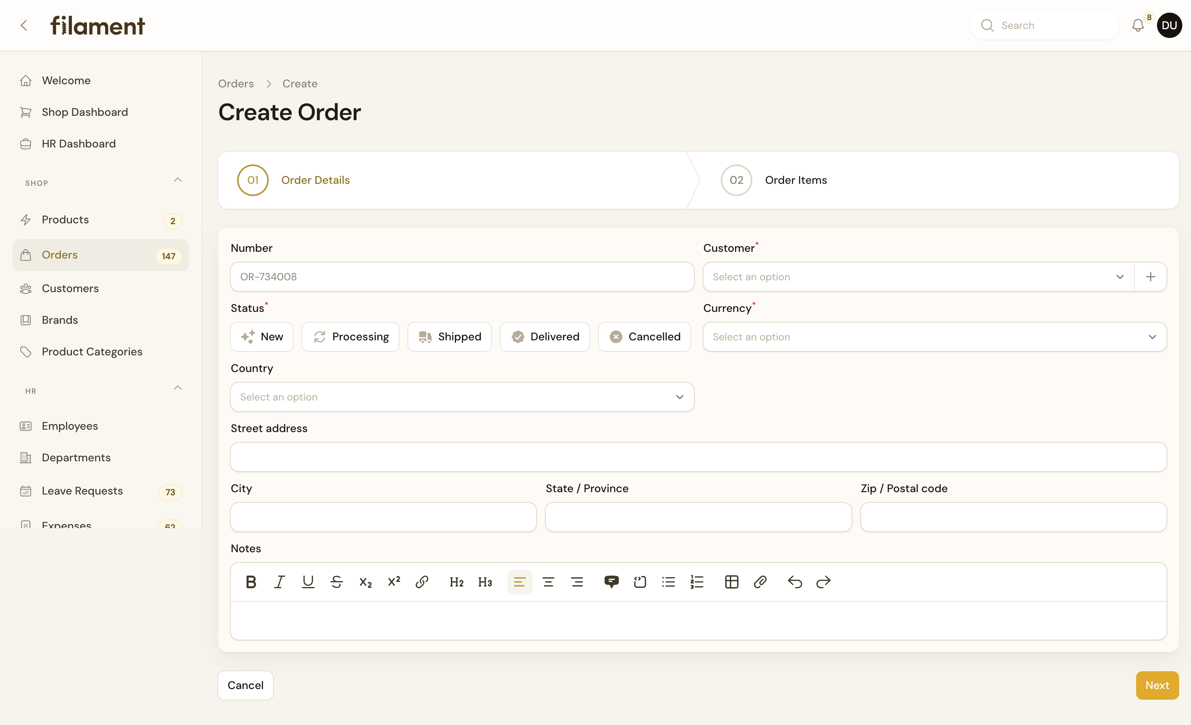Click the Create breadcrumb
Image resolution: width=1191 pixels, height=725 pixels.
pyautogui.click(x=300, y=84)
